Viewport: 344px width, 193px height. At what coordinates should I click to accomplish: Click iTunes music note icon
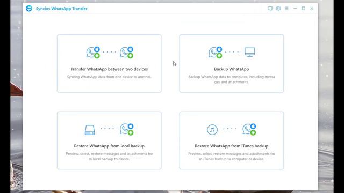[212, 130]
